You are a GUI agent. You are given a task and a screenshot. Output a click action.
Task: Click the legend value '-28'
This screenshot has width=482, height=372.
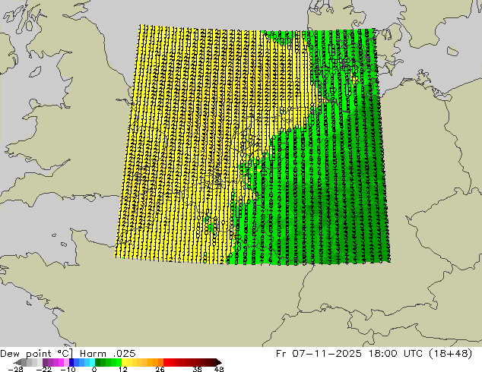(x=15, y=369)
